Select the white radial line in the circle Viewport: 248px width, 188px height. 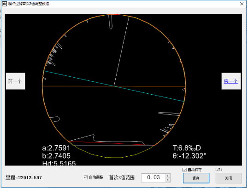(122, 51)
